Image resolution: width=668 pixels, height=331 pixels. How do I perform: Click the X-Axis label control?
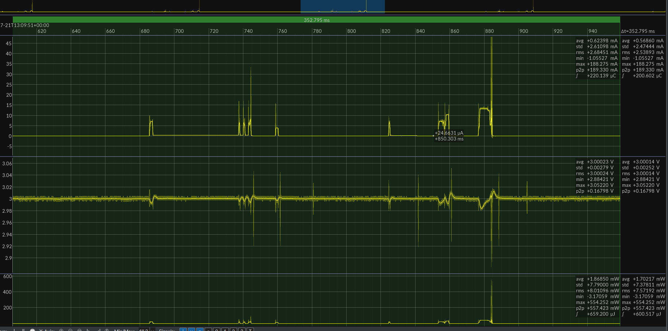(x=47, y=330)
